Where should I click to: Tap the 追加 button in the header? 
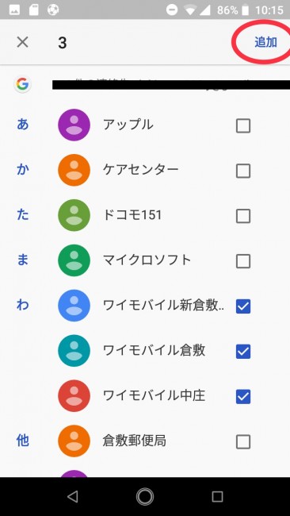click(x=265, y=42)
